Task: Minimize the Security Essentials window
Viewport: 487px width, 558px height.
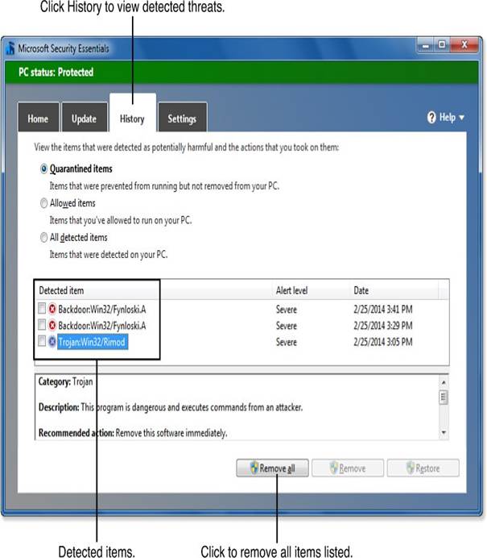Action: [425, 45]
